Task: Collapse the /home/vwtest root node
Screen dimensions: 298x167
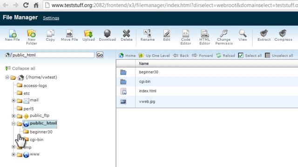Action: (x=7, y=77)
